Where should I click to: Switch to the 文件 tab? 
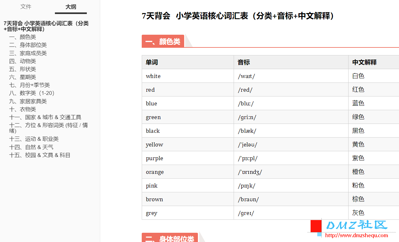26,7
